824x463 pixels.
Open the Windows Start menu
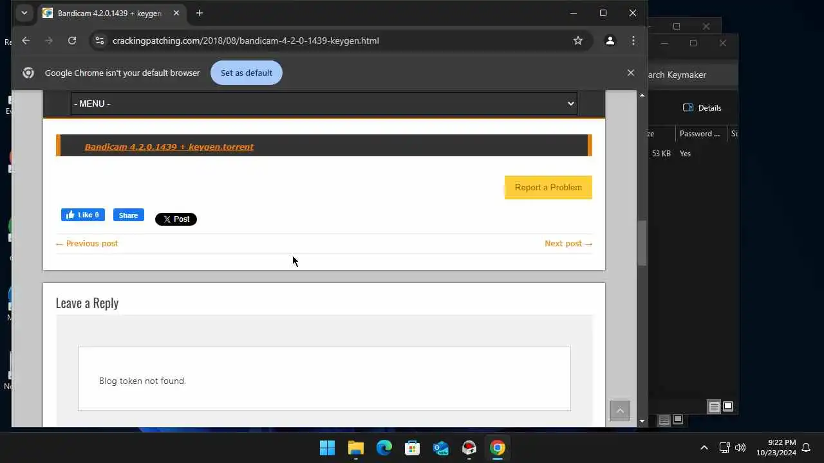click(327, 448)
